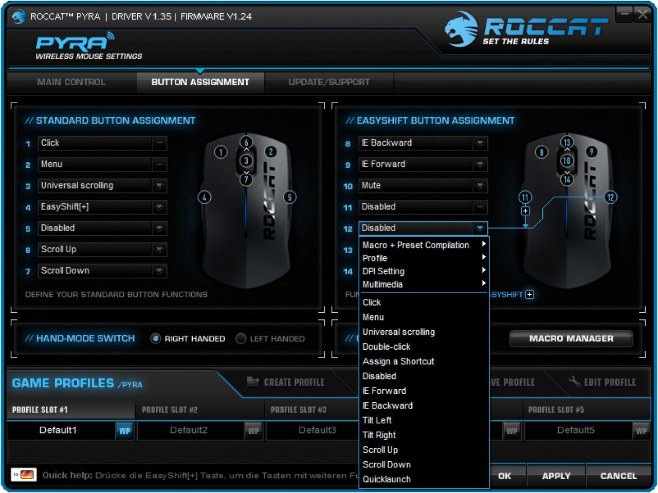
Task: Choose Universal scrolling in the open list
Action: (424, 332)
